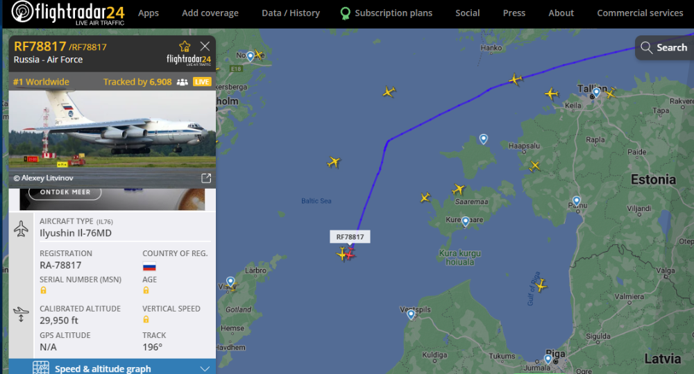Click the Kuressaare airport pin on Saaremaa

point(466,221)
